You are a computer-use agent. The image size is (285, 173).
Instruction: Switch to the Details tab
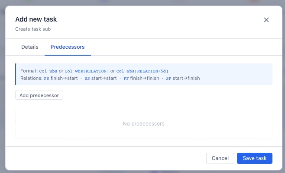(30, 47)
